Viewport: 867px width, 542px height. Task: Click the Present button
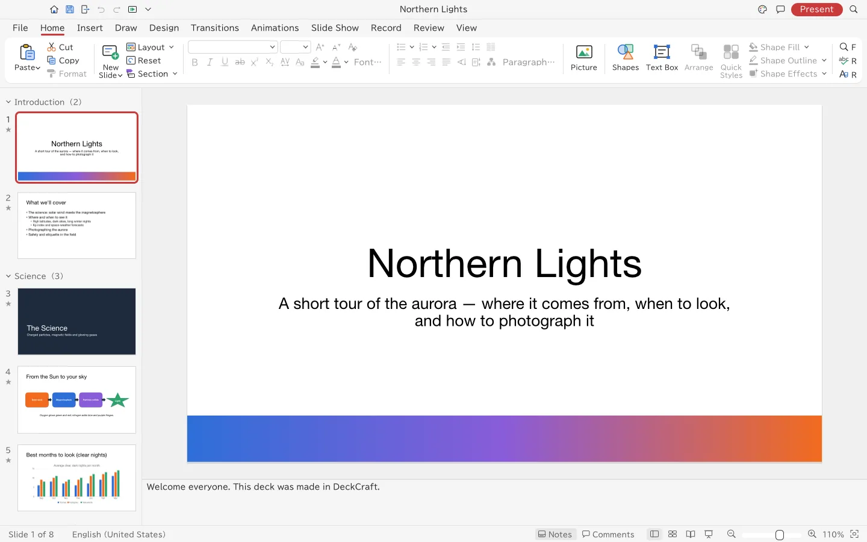pos(816,9)
